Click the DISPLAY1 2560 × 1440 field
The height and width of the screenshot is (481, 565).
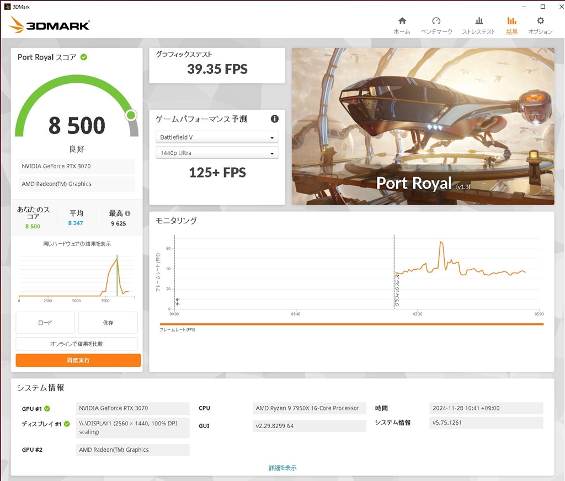[132, 427]
